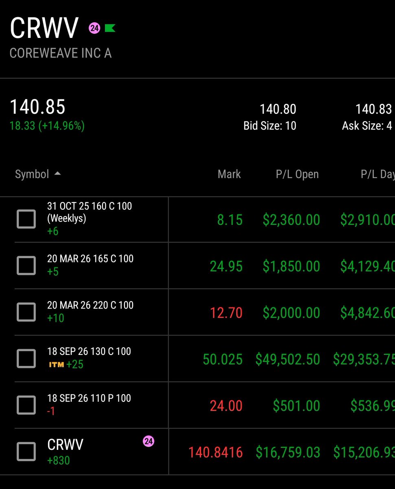Click the P/L Day column header
This screenshot has width=395, height=489.
pyautogui.click(x=377, y=174)
